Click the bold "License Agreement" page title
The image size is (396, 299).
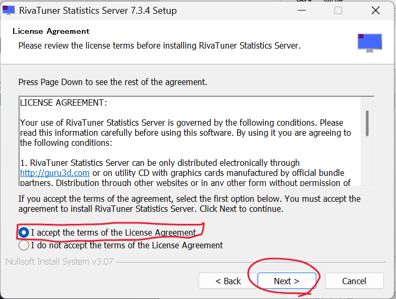click(x=51, y=31)
